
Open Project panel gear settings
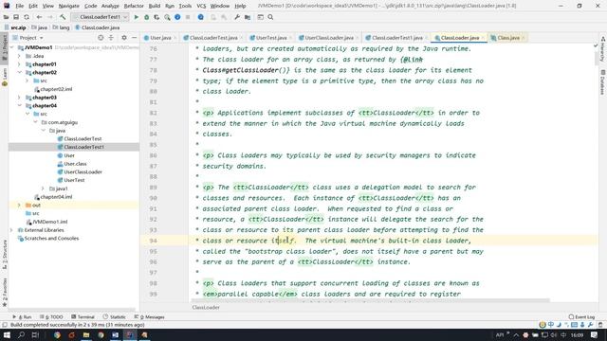[x=124, y=38]
